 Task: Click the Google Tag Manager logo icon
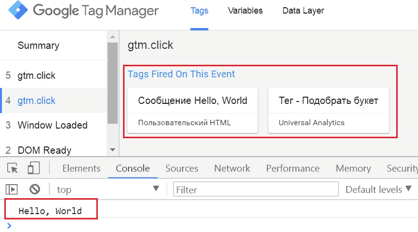pyautogui.click(x=18, y=10)
